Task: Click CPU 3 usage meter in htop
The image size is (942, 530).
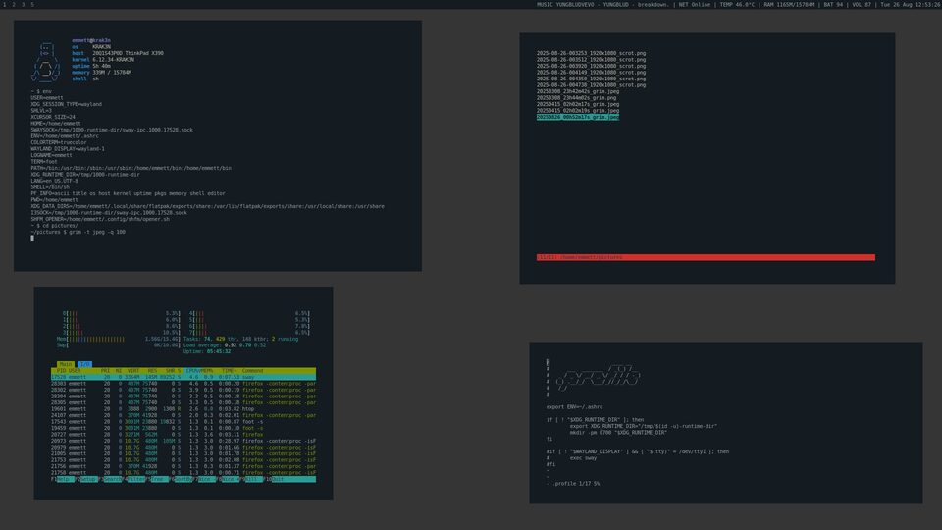Action: pyautogui.click(x=122, y=333)
